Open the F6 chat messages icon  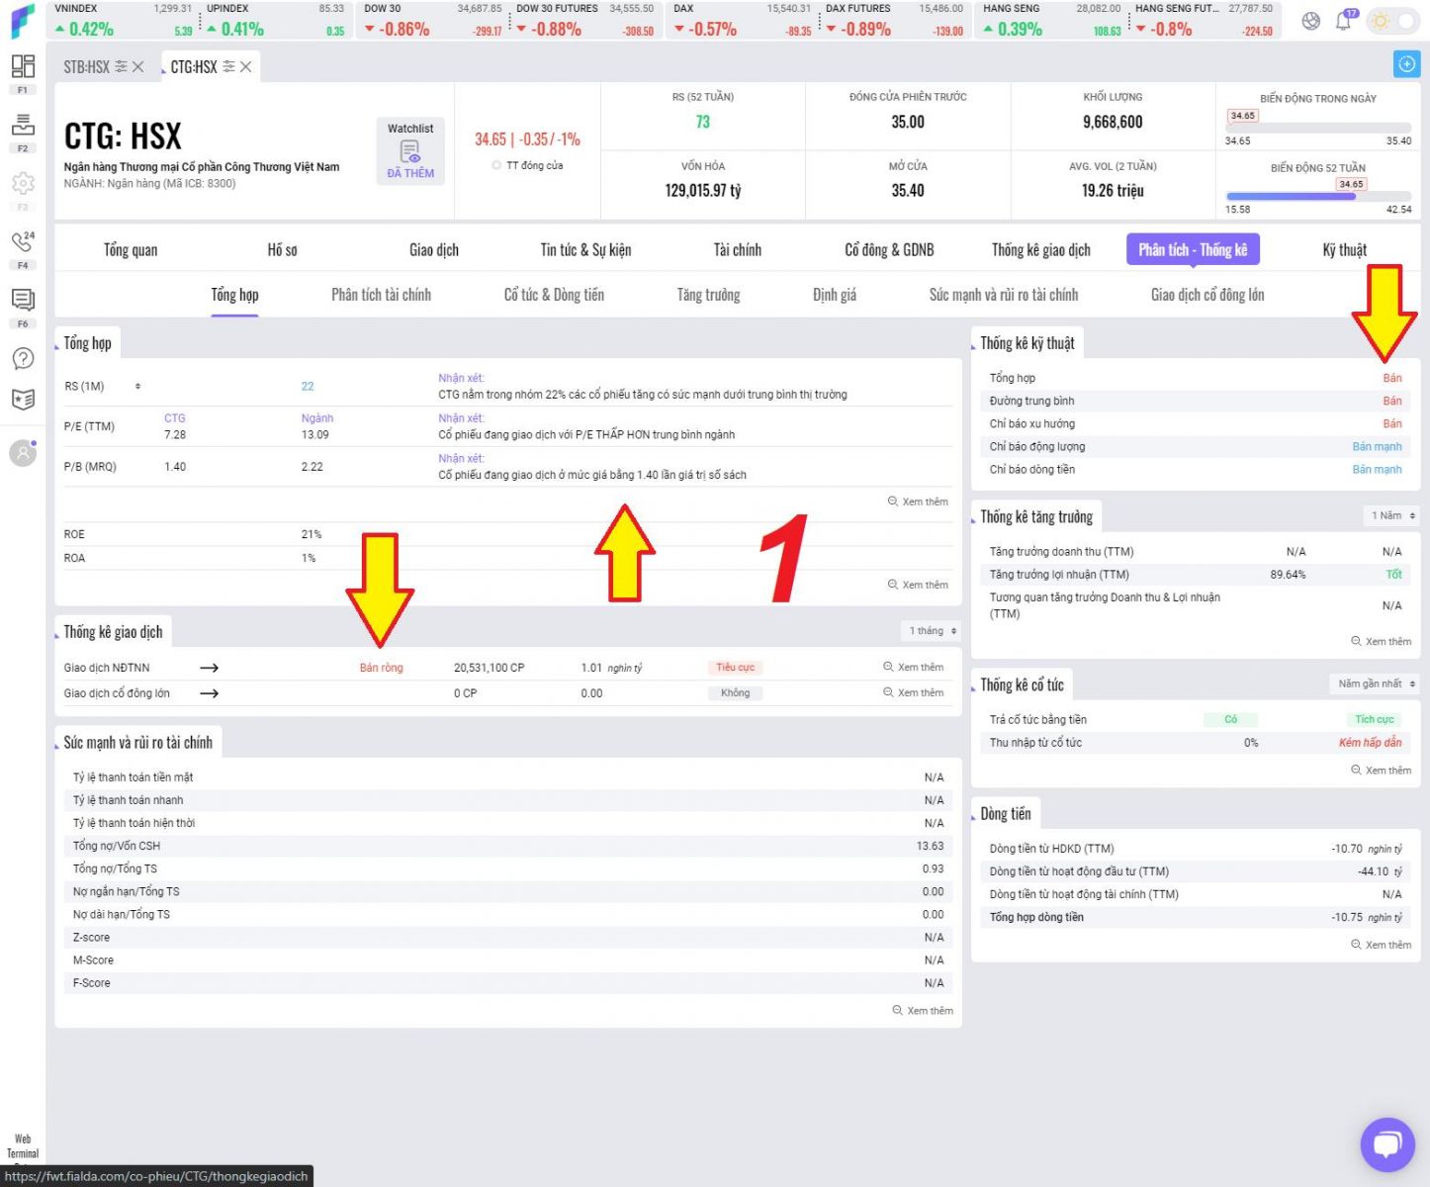click(x=23, y=299)
